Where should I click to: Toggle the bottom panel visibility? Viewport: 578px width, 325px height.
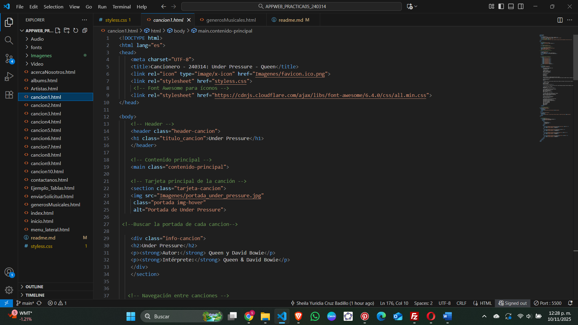tap(511, 6)
